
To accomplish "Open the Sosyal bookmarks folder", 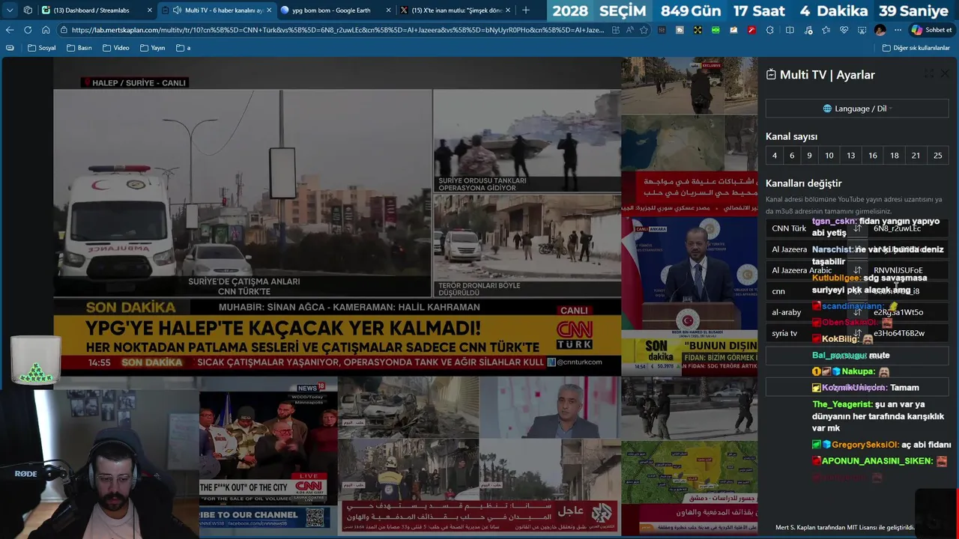I will click(42, 48).
